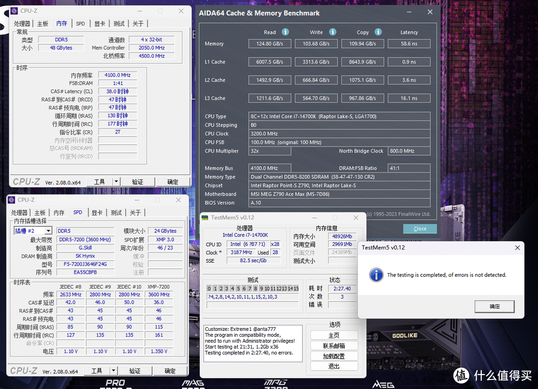The height and width of the screenshot is (389, 538).
Task: Click test number 15 in TestMem5 test row
Action: (296, 289)
